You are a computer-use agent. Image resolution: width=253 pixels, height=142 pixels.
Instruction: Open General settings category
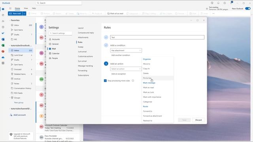coord(54,44)
